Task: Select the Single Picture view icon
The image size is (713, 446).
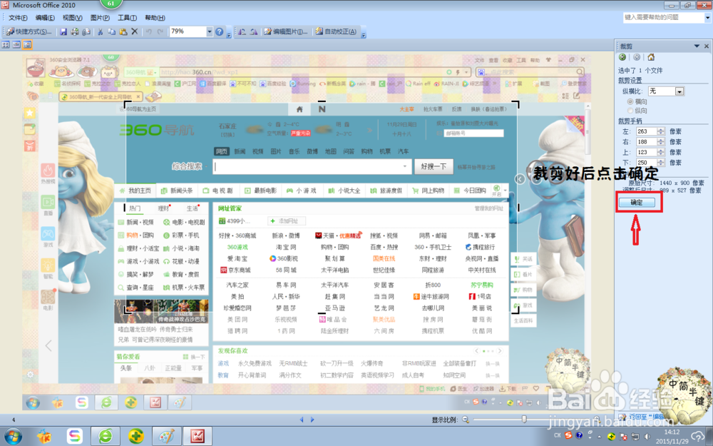Action: pos(27,44)
